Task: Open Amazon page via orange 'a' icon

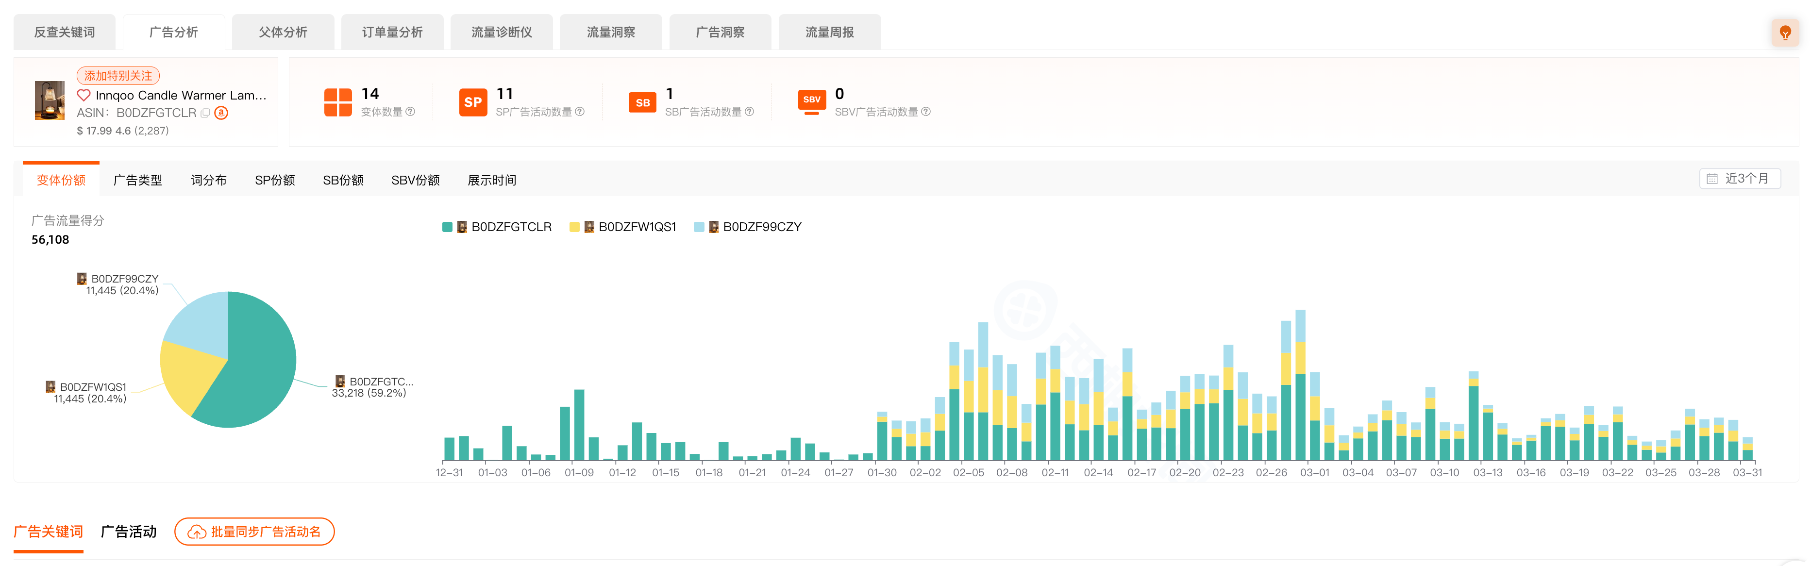Action: [x=221, y=113]
